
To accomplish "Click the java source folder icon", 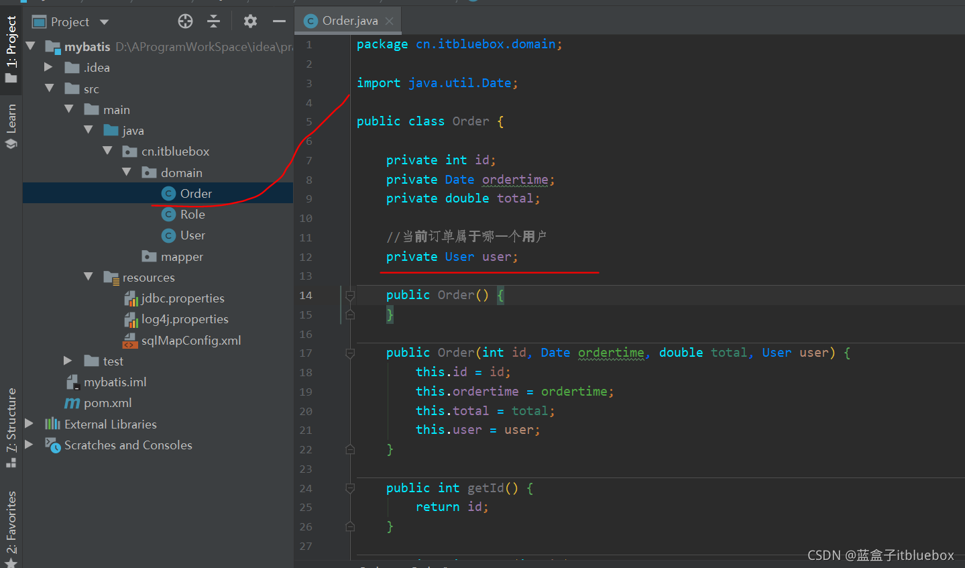I will point(111,130).
